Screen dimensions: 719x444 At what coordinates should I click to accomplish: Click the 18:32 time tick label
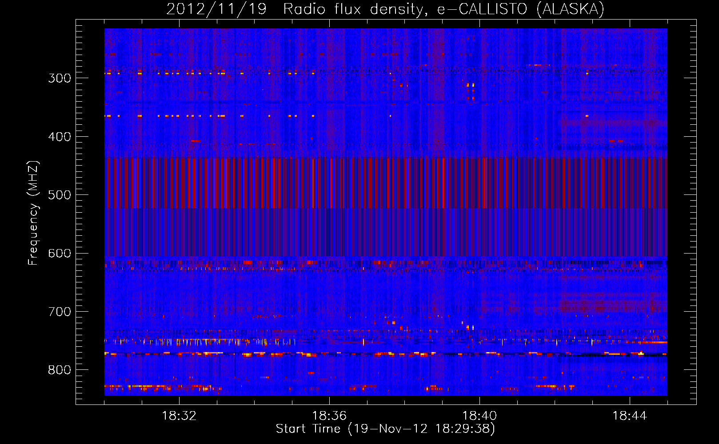click(x=179, y=416)
